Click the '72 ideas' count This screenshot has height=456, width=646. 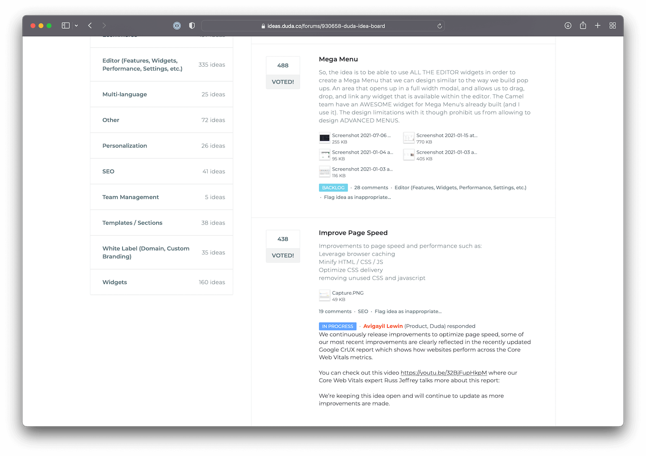coord(213,120)
